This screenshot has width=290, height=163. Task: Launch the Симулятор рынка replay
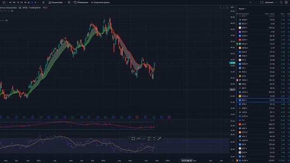click(100, 2)
